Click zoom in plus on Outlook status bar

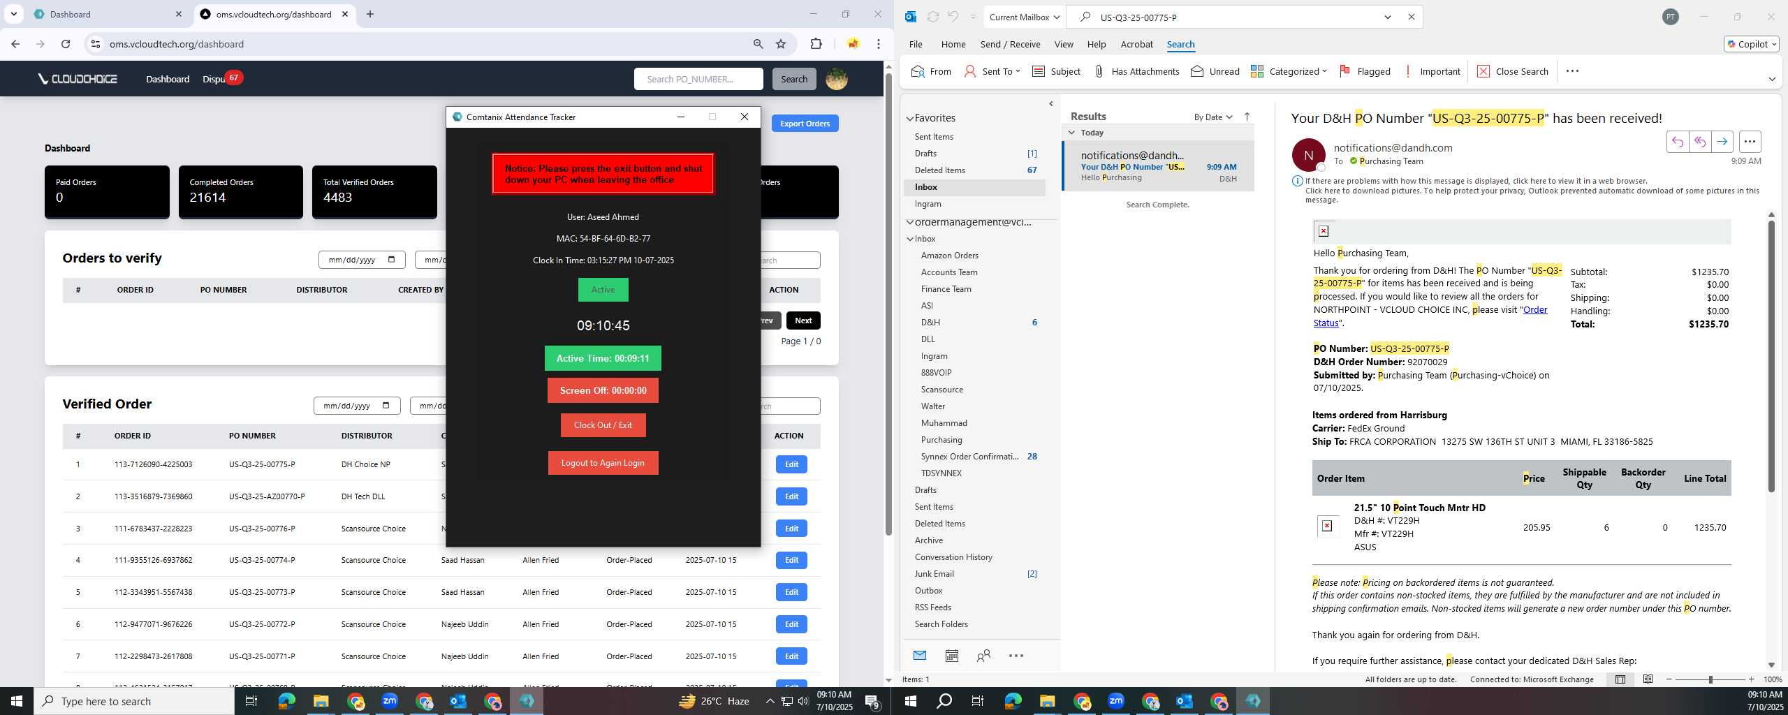[1751, 679]
